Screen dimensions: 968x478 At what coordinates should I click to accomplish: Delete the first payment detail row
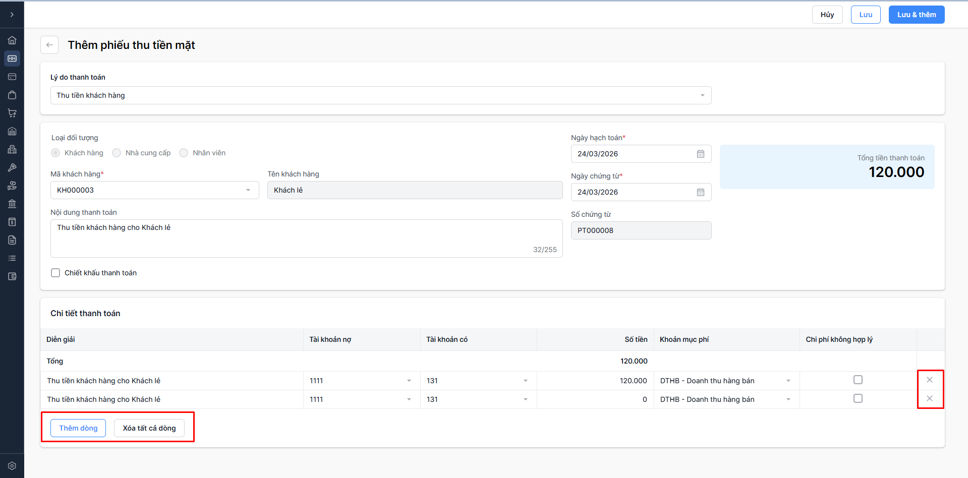pos(929,380)
